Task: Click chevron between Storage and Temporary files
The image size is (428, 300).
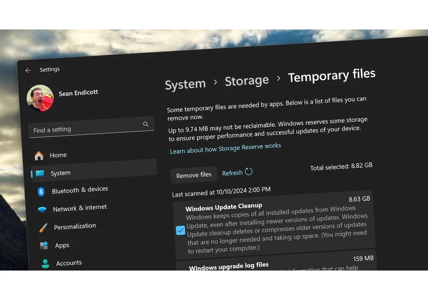Action: [278, 78]
